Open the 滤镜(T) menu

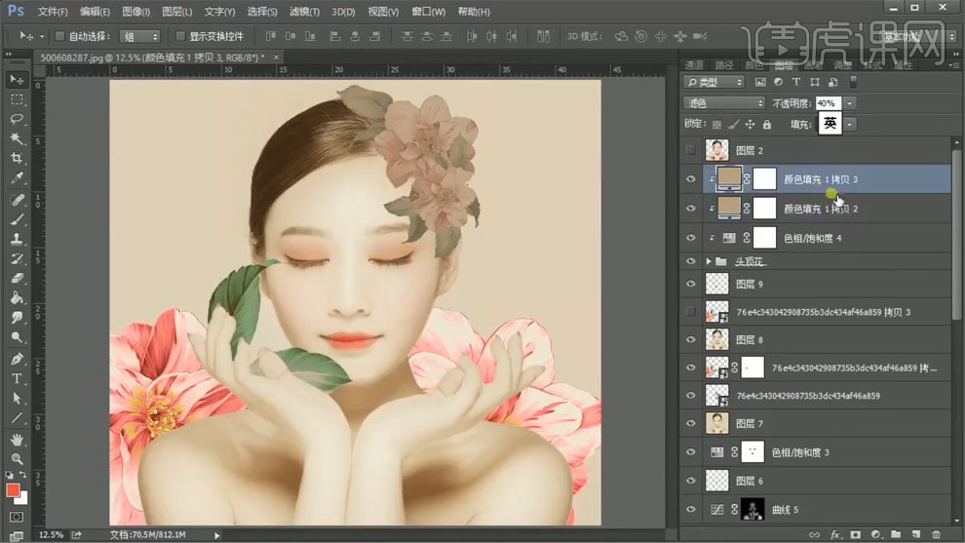306,12
